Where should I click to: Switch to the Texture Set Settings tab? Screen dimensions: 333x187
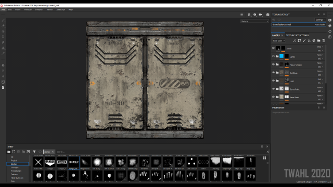click(297, 35)
